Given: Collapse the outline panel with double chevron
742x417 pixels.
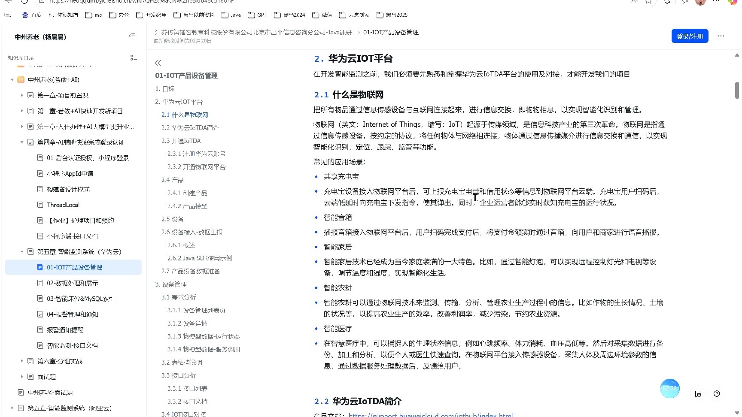Looking at the screenshot, I should [x=158, y=63].
